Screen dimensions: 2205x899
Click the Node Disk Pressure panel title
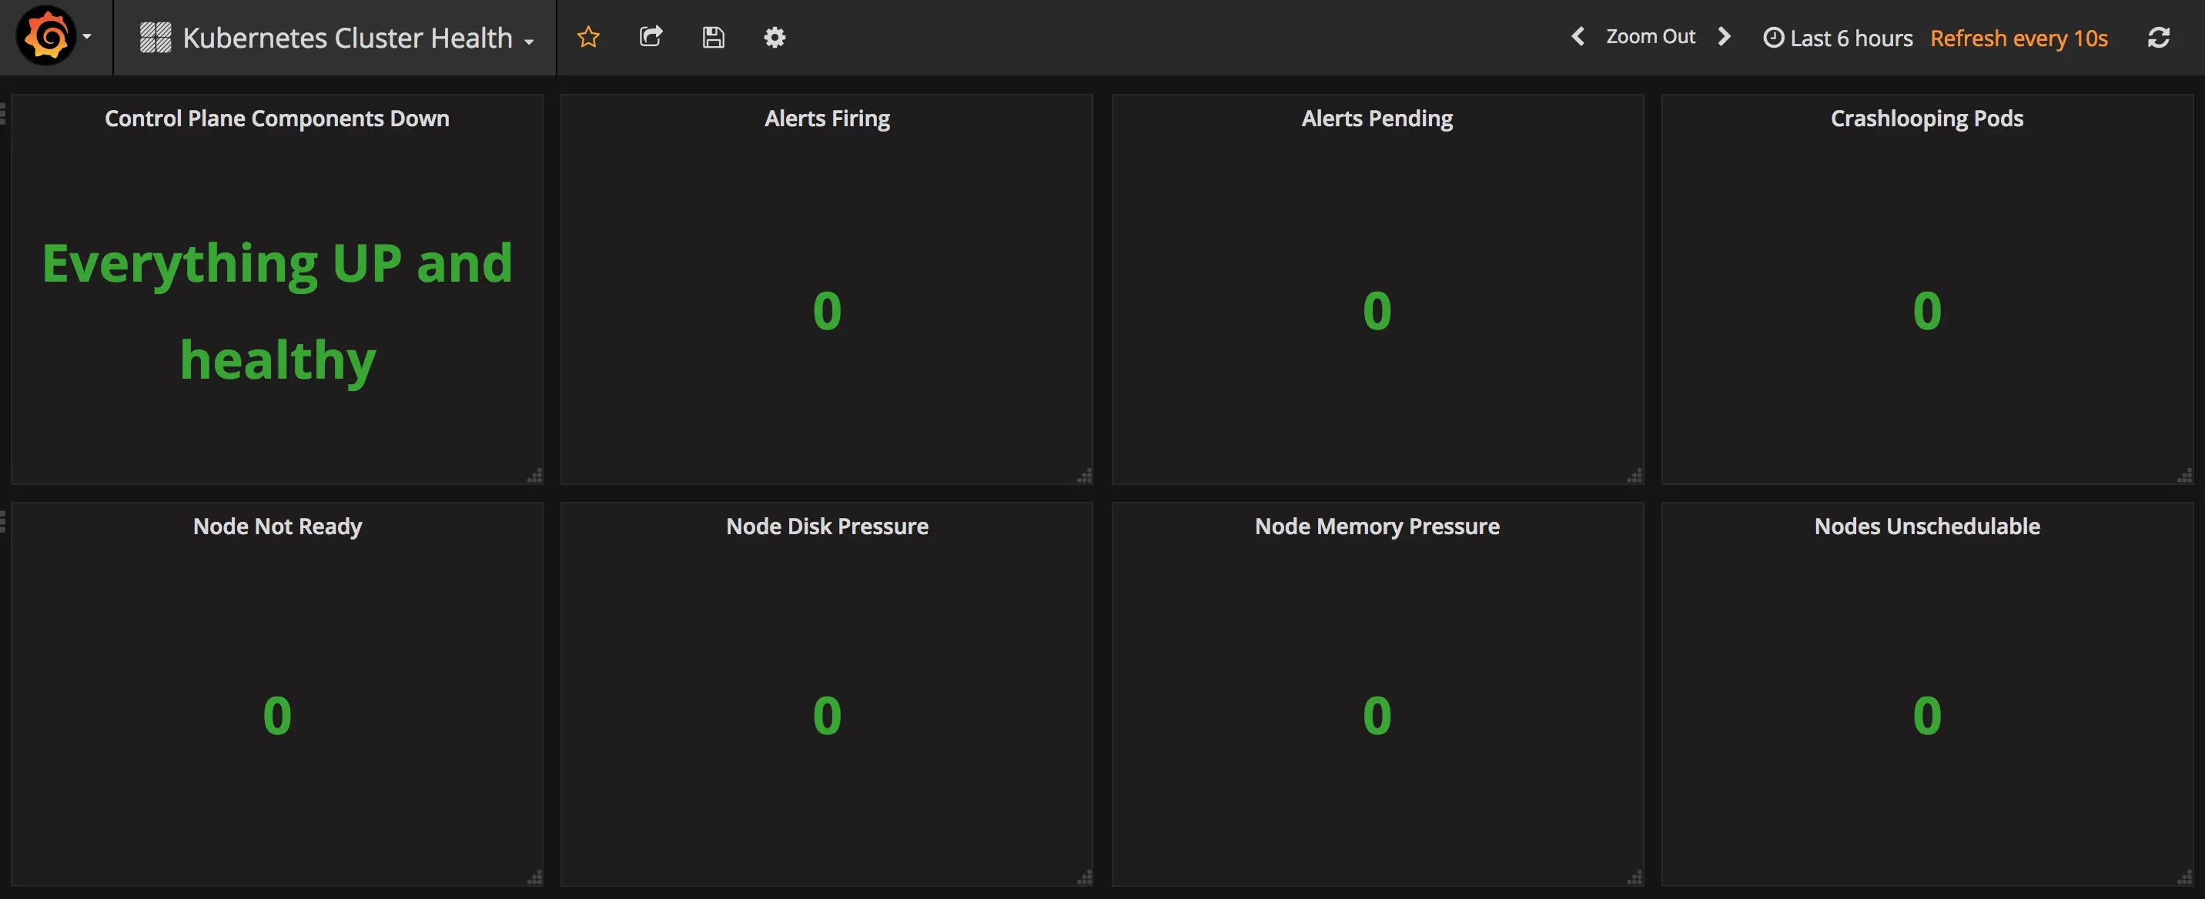(826, 526)
